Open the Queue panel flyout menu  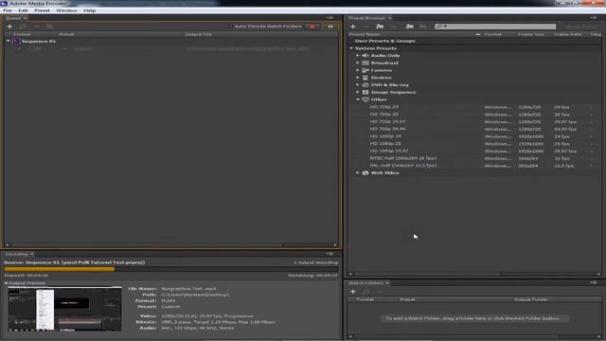pyautogui.click(x=330, y=18)
